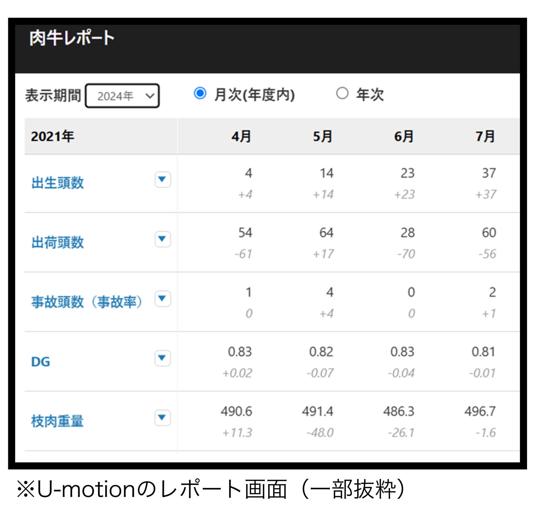This screenshot has height=509, width=538.
Task: Click 出荷頭数 value 28 for 6月
Action: [x=408, y=233]
